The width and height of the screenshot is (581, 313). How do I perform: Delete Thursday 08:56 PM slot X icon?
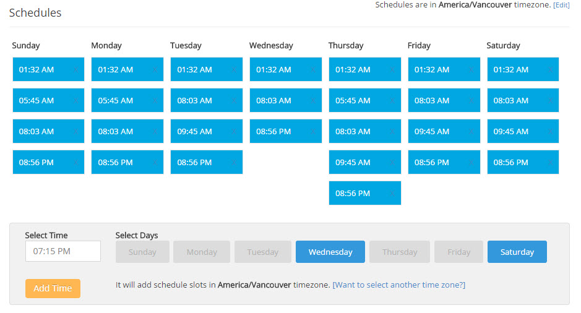tap(392, 194)
